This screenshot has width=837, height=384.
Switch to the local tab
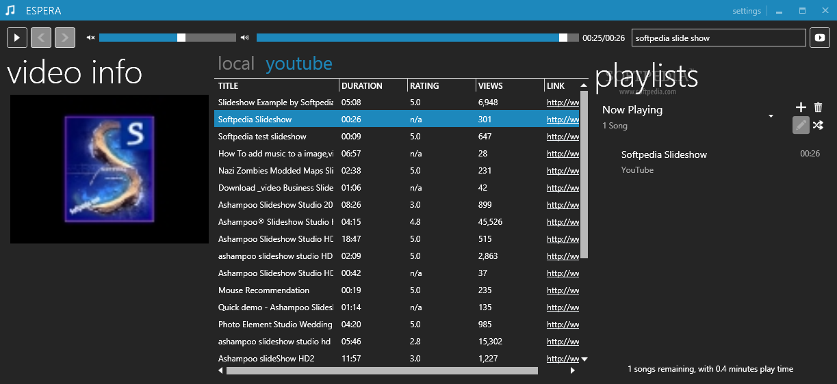pos(236,64)
